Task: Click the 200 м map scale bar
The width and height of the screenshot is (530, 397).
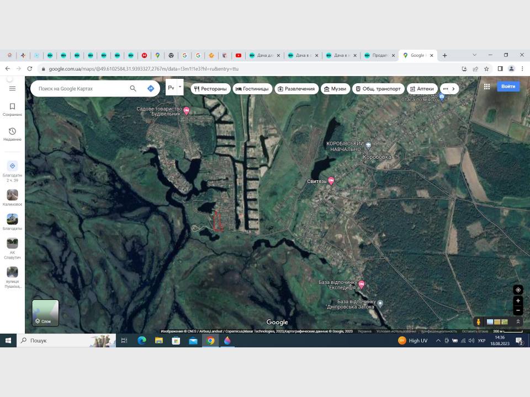Action: 508,331
